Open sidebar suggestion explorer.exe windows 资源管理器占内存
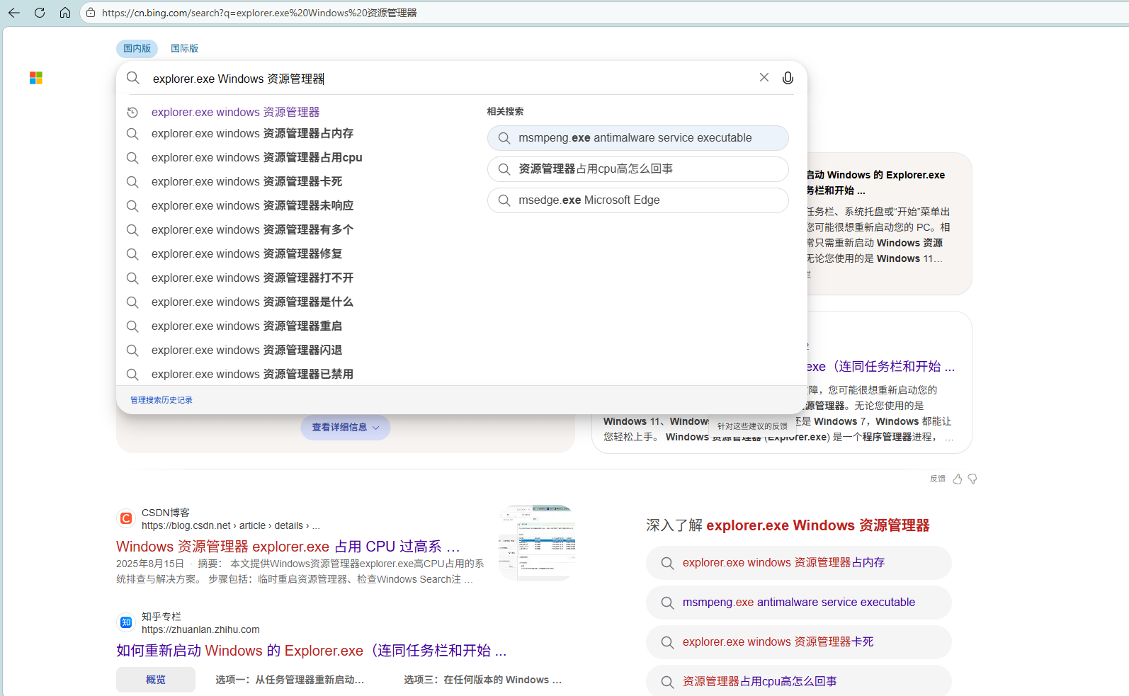1129x696 pixels. [x=798, y=563]
